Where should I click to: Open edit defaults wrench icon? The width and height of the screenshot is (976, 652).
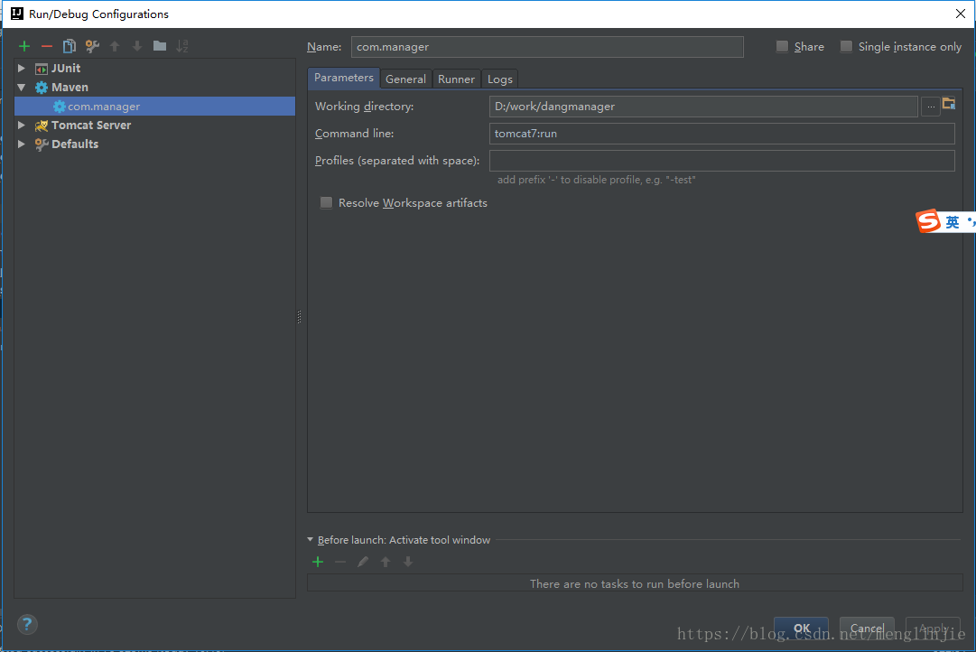click(x=92, y=46)
